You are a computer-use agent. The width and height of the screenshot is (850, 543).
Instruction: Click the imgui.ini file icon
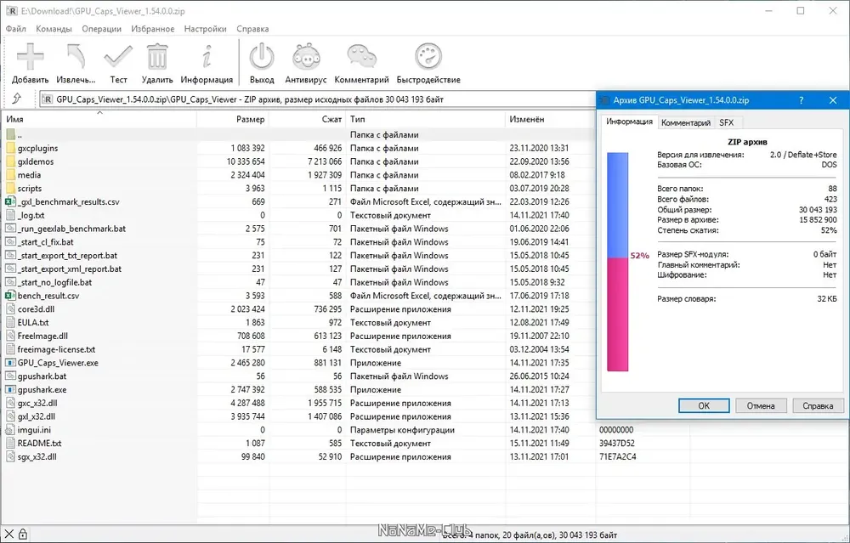pos(10,430)
